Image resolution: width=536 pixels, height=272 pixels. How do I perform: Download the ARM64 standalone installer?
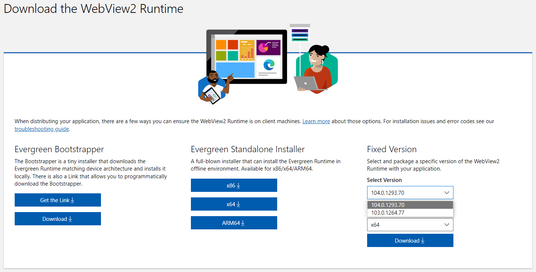(x=234, y=223)
